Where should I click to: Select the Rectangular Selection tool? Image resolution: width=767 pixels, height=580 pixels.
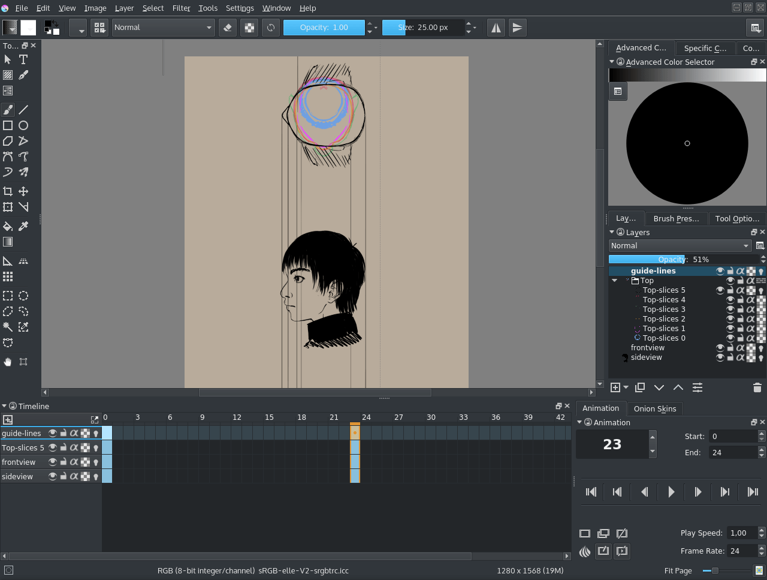pos(8,296)
